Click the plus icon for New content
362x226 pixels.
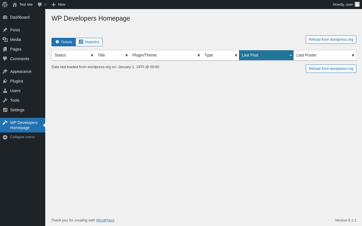pos(53,5)
